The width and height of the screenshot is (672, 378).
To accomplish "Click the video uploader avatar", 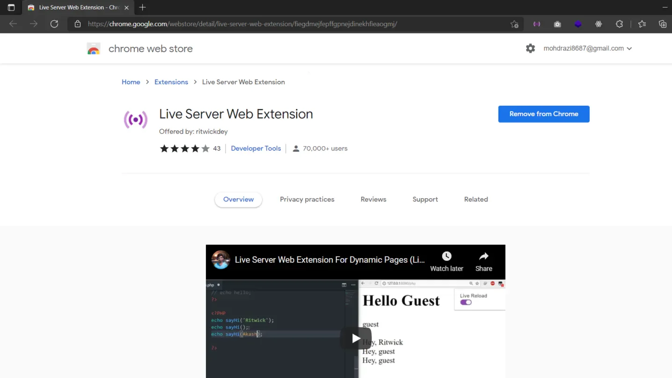I will 221,259.
